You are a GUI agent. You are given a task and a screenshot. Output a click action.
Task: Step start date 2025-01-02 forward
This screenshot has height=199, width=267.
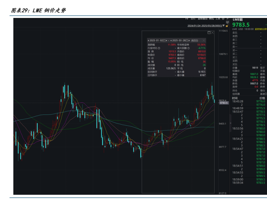[x=166, y=40]
